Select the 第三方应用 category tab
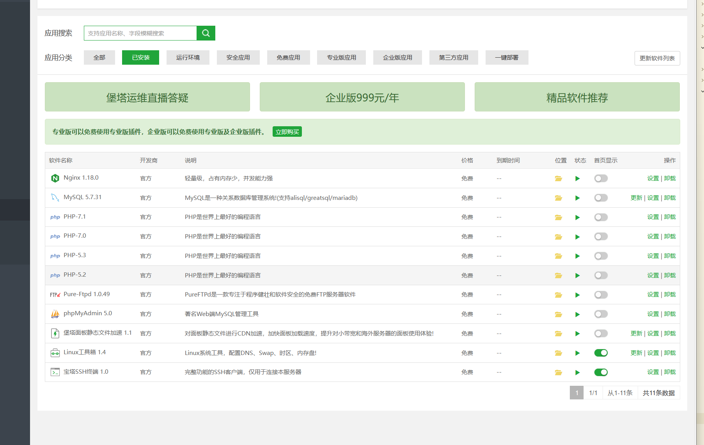Viewport: 704px width, 445px height. pyautogui.click(x=454, y=58)
